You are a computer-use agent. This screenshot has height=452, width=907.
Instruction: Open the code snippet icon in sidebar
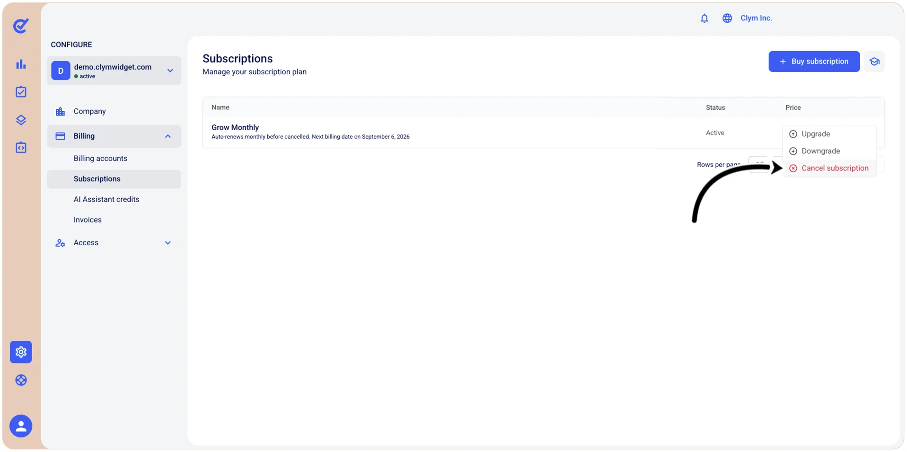click(x=21, y=148)
